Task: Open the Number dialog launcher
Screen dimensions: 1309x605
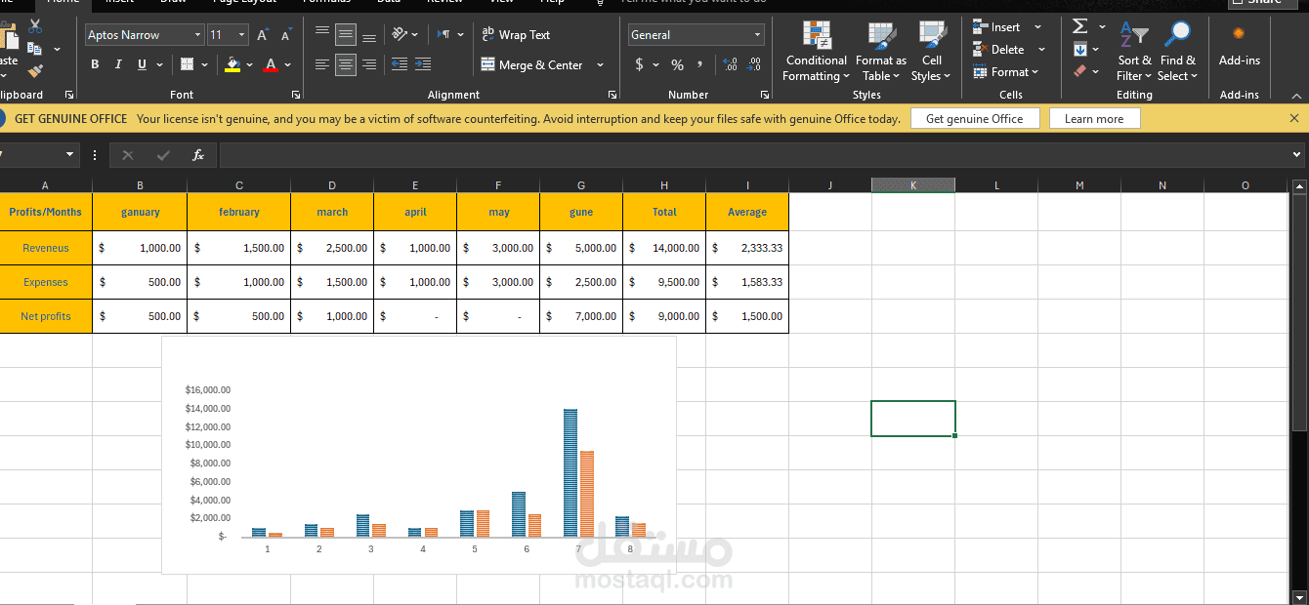Action: [764, 95]
